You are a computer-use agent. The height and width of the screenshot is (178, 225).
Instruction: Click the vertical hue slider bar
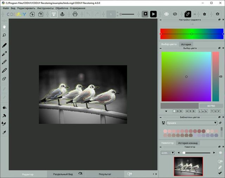[216, 76]
